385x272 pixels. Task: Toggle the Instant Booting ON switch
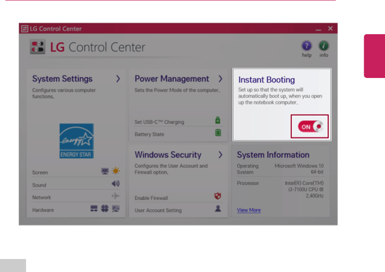click(x=310, y=127)
